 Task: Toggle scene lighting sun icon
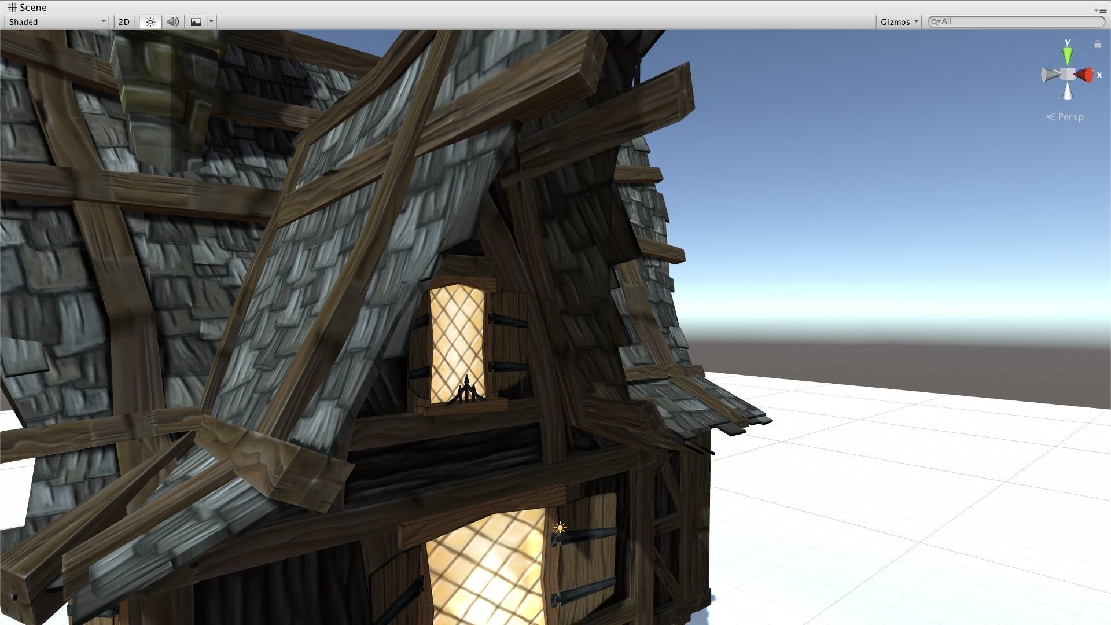tap(150, 22)
